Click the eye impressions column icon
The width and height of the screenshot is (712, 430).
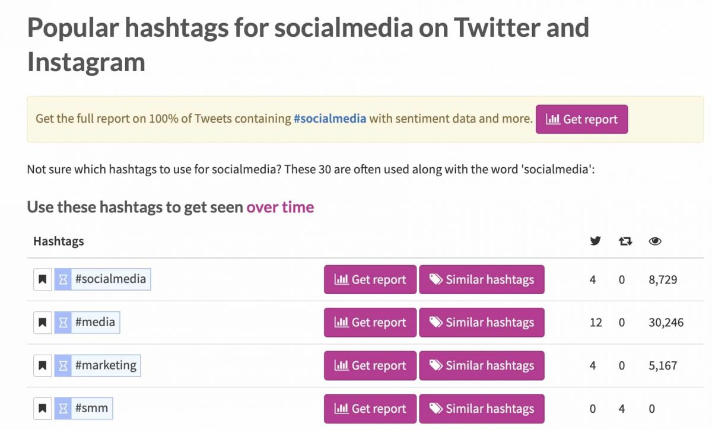pos(655,241)
